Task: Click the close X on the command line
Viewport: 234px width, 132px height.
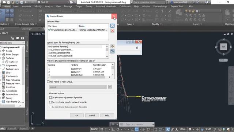Action: tap(113, 124)
